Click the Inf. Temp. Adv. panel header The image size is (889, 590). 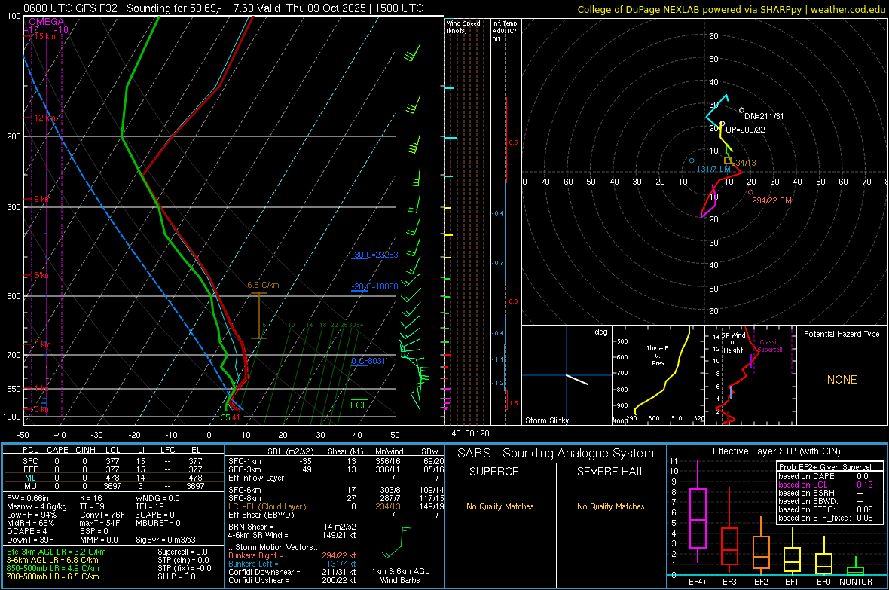505,31
